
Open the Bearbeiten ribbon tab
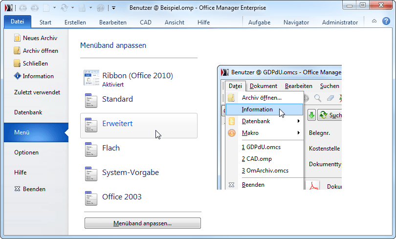click(x=113, y=22)
